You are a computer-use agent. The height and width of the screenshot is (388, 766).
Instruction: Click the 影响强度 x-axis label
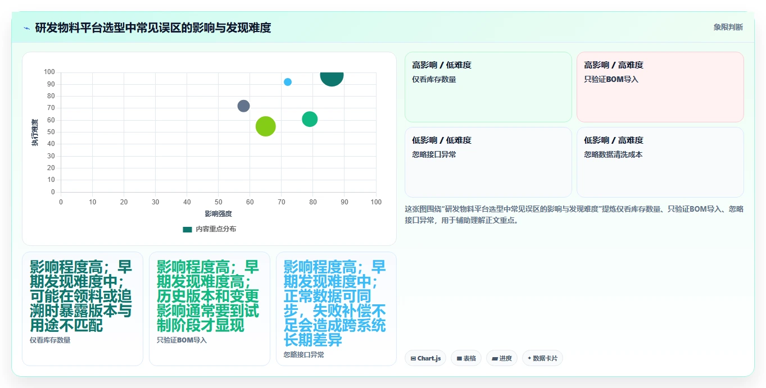pos(219,214)
